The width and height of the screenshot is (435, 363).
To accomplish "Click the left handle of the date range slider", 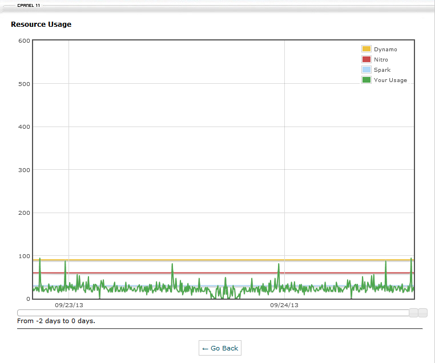I will click(413, 313).
